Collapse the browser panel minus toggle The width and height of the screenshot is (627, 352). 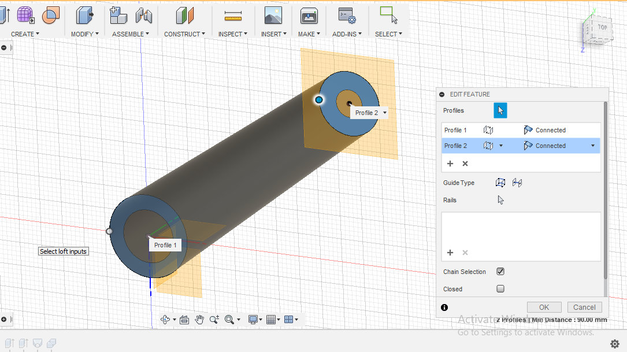click(3, 47)
